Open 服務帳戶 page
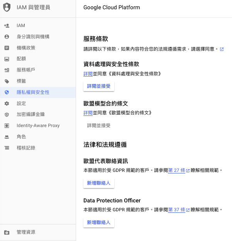Image resolution: width=232 pixels, height=241 pixels. point(38,70)
